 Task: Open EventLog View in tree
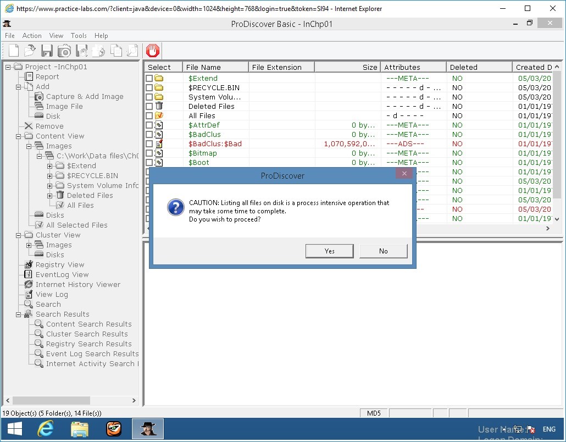coord(62,274)
